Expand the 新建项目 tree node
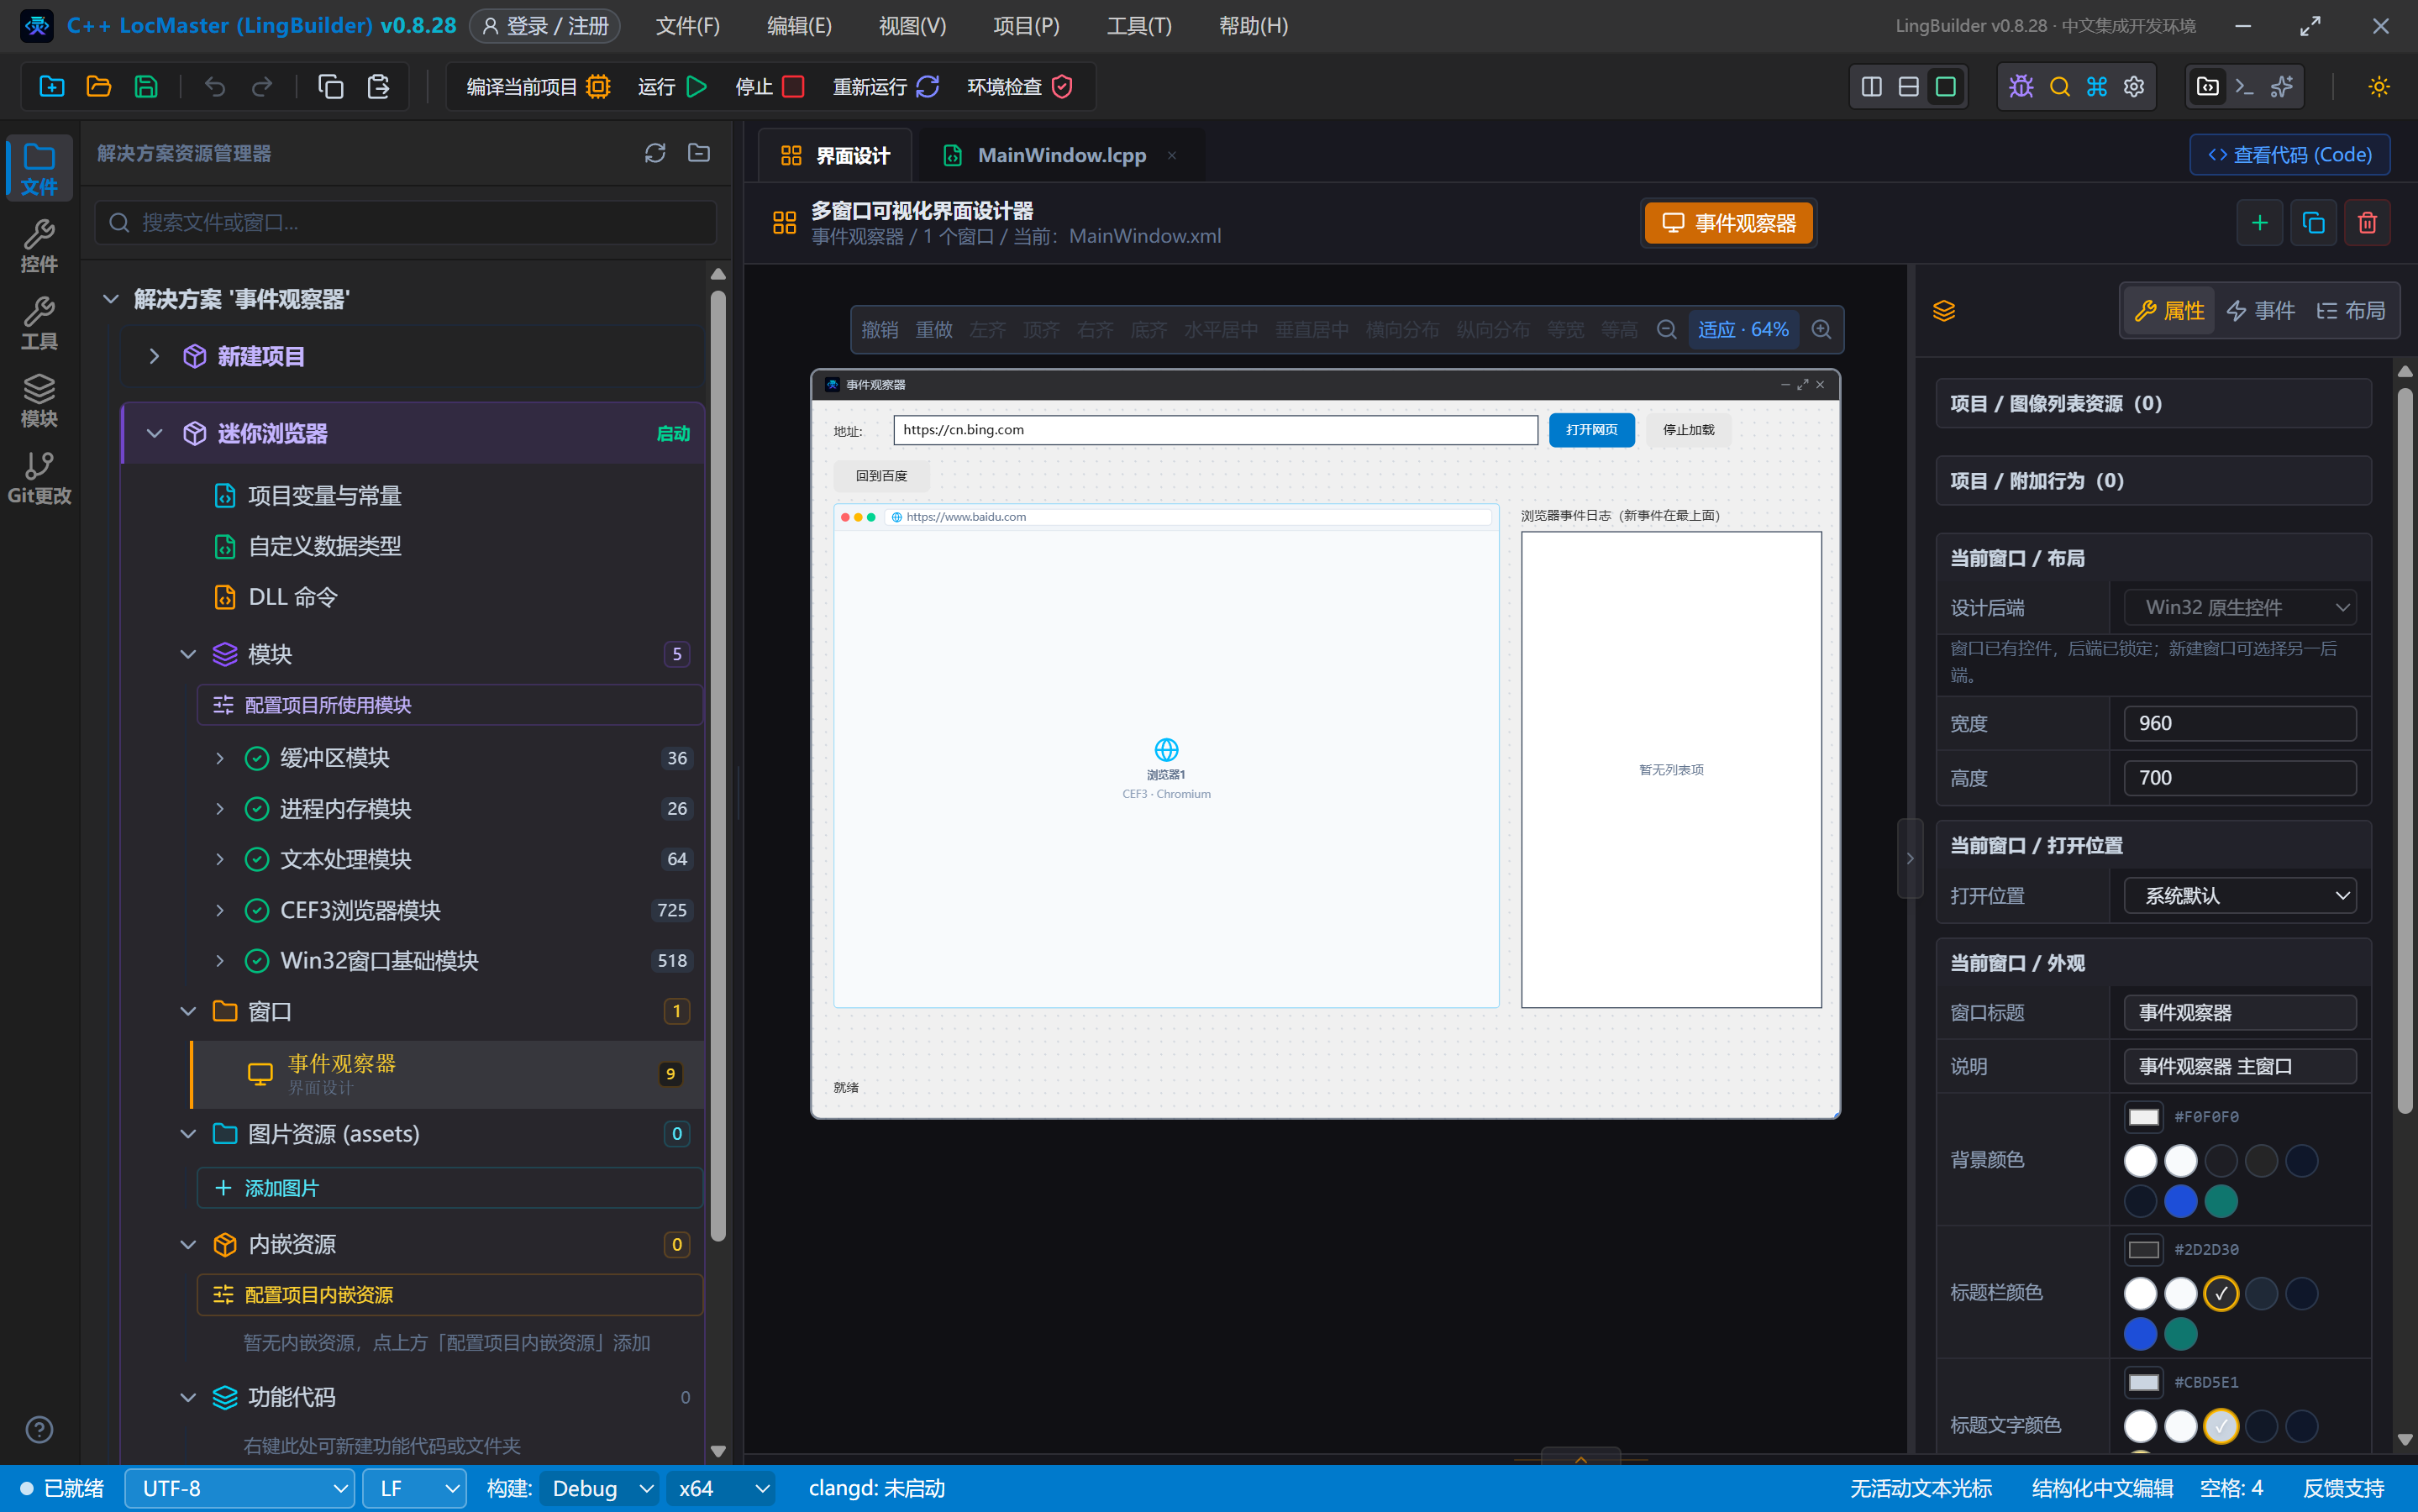This screenshot has width=2418, height=1512. coord(154,356)
